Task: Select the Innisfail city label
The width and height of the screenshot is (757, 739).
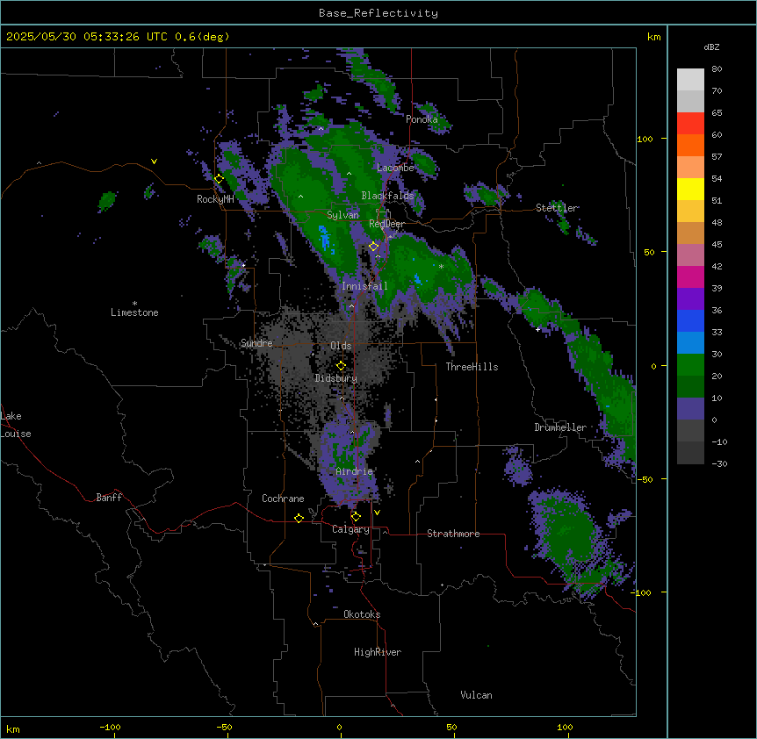Action: pyautogui.click(x=364, y=286)
